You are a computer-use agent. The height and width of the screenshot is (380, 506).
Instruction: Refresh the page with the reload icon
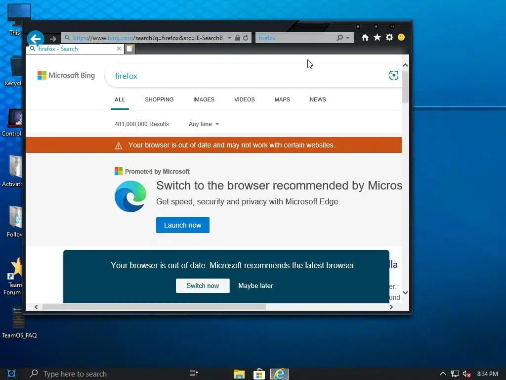click(x=246, y=38)
